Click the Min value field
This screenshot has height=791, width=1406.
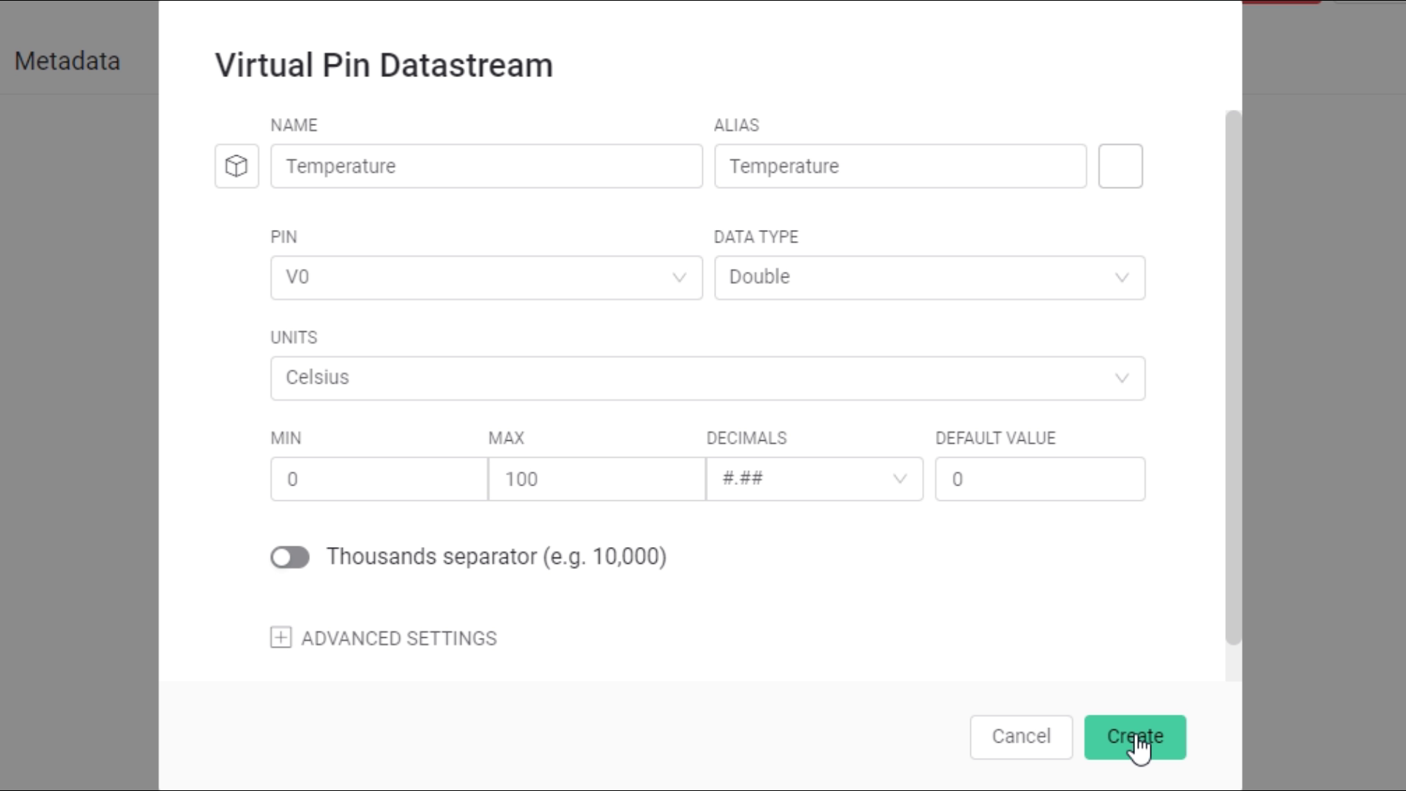coord(379,479)
